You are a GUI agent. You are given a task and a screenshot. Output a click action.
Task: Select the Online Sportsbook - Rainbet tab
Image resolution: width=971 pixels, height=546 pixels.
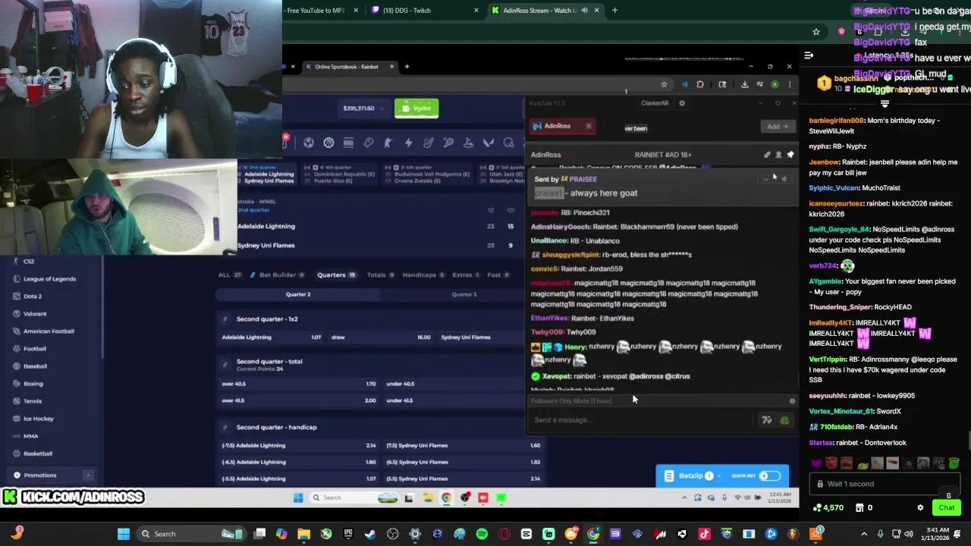tap(350, 67)
